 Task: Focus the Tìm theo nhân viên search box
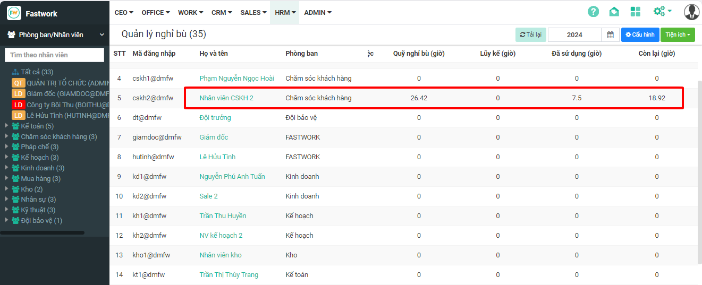click(54, 55)
